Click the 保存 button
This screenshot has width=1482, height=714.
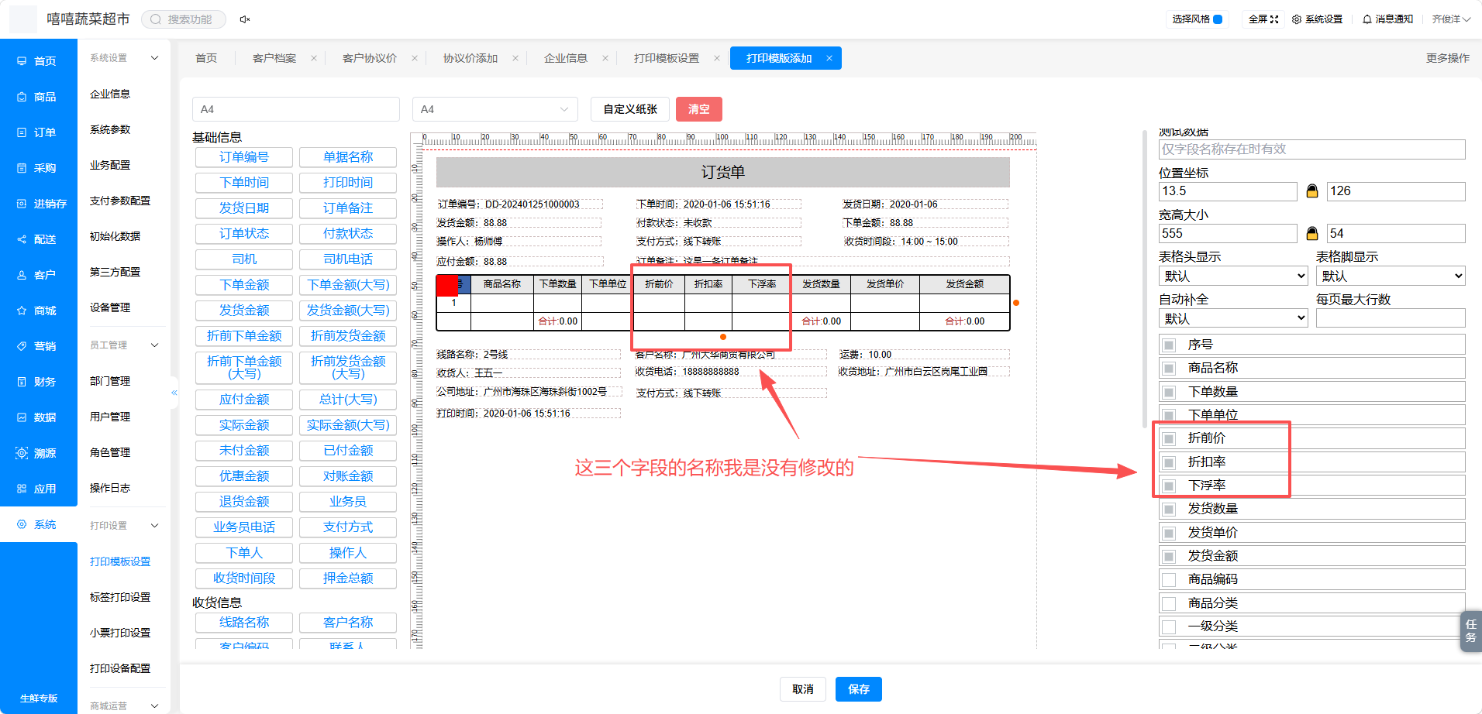[859, 689]
